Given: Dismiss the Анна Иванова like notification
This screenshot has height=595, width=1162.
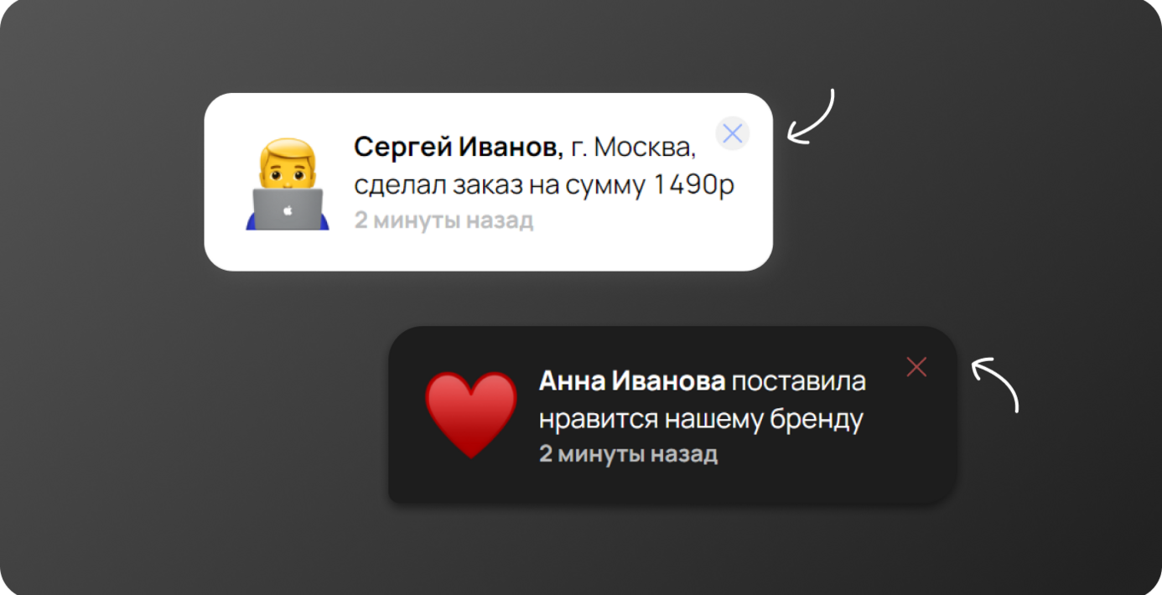Looking at the screenshot, I should pos(916,367).
